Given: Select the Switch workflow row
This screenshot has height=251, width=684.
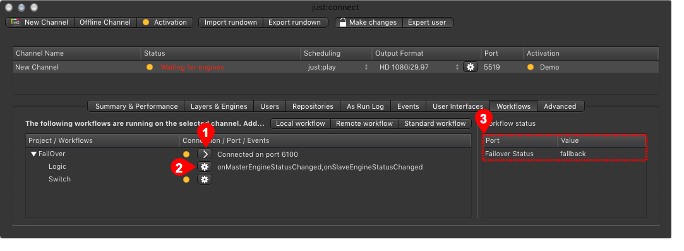Looking at the screenshot, I should [x=59, y=180].
